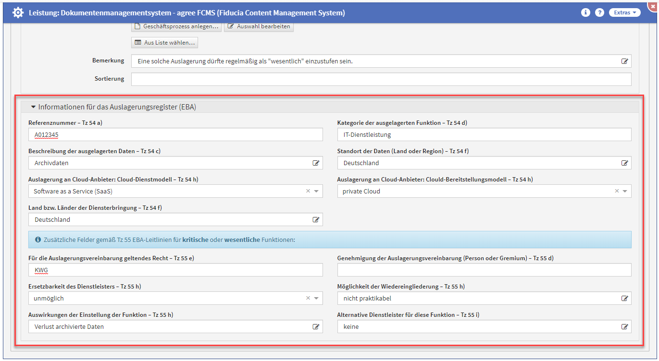Open editor icon for Alternative Dienstleister field
Screen dimensions: 659x361
pos(624,327)
